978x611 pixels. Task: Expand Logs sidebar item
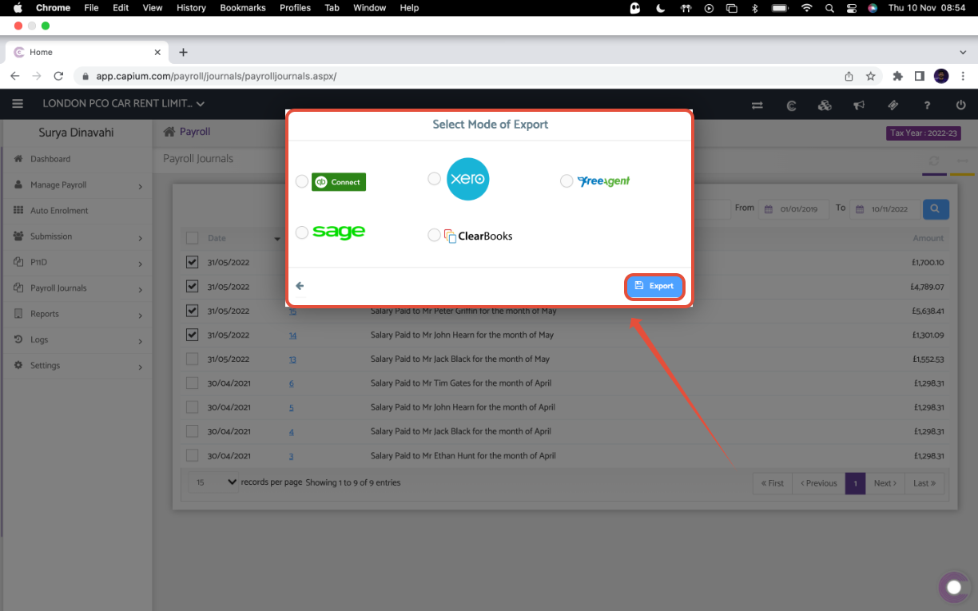(x=77, y=339)
